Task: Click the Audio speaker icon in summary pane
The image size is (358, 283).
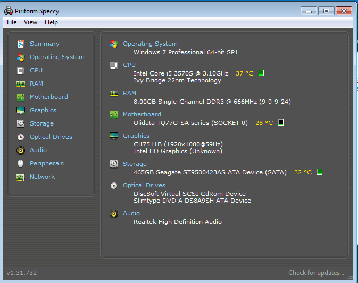Action: (x=114, y=214)
